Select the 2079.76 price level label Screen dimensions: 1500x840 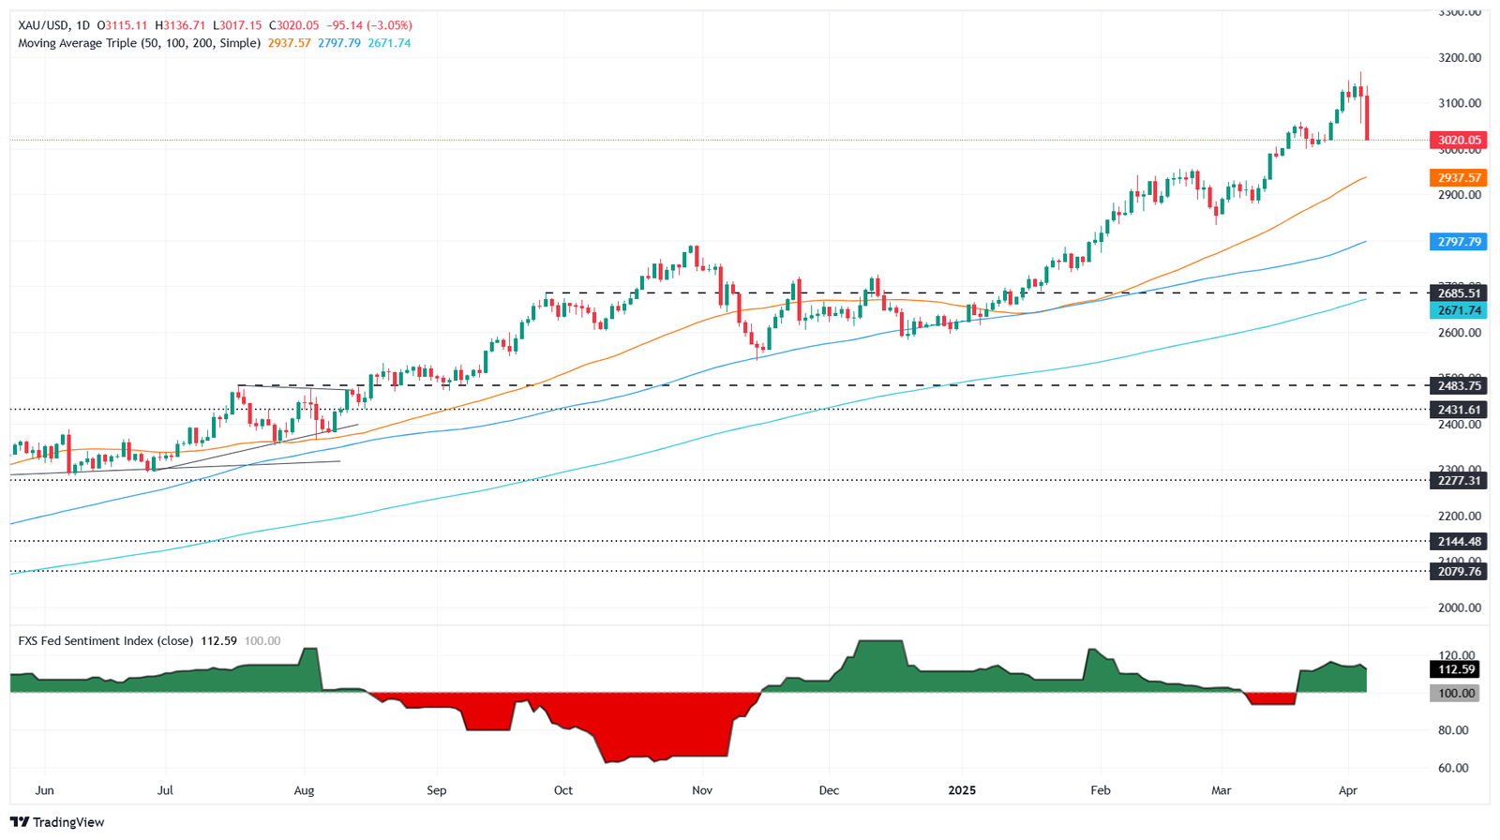tap(1458, 572)
